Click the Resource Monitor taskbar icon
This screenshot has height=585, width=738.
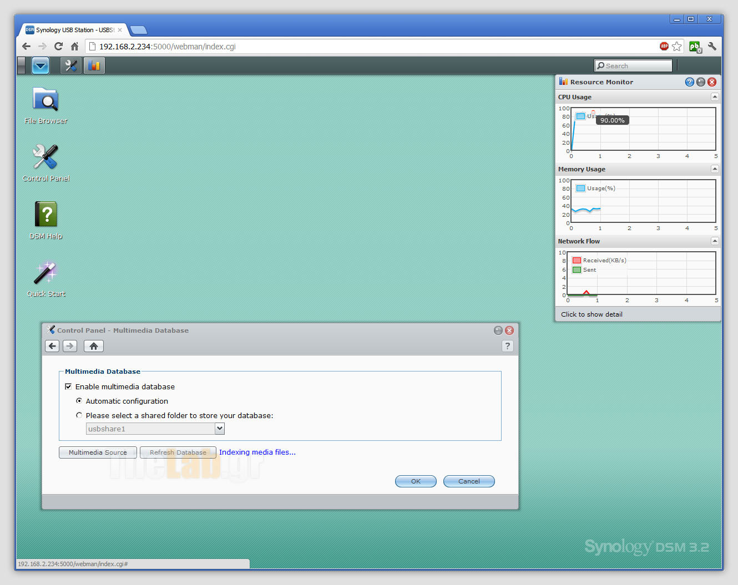(94, 65)
